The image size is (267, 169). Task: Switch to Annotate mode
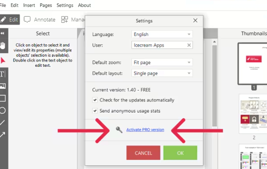(x=39, y=20)
